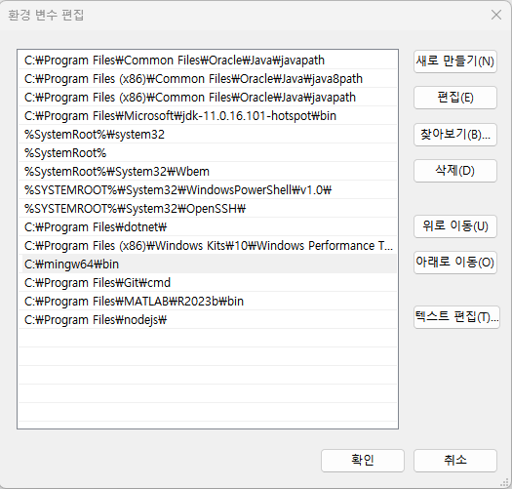Viewport: 512px width, 489px height.
Task: Close the 환경 변수 편집 dialog
Action: coord(496,15)
